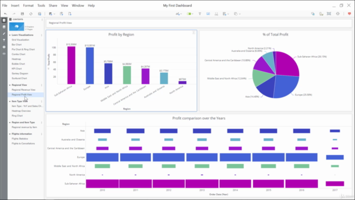Collapse the Regional View chapter
Image resolution: width=355 pixels, height=200 pixels.
[x=10, y=85]
